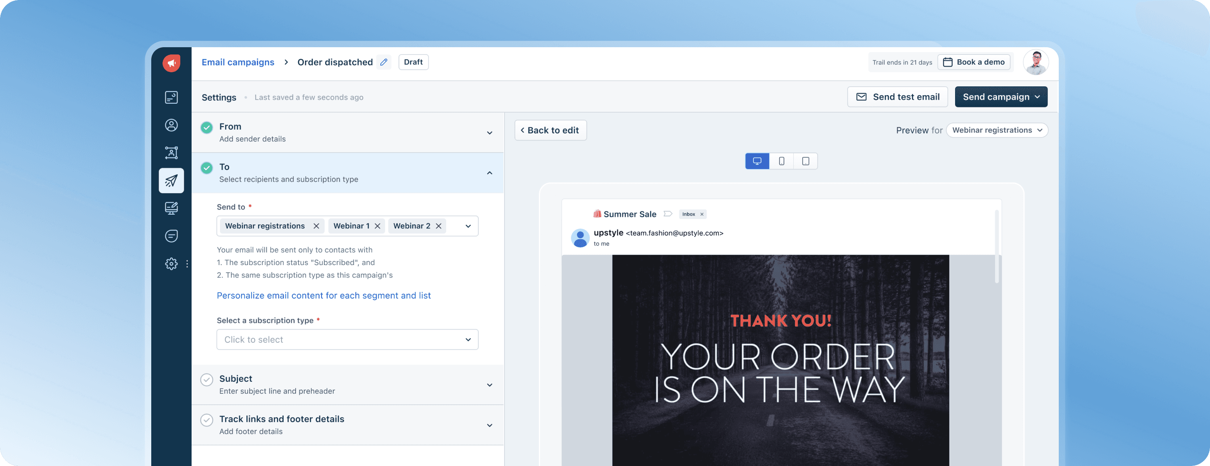Open Personalize email content link
1210x466 pixels.
[323, 295]
